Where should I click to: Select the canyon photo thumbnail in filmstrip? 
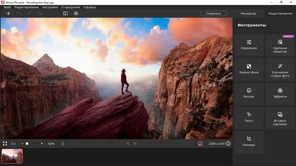[12, 156]
